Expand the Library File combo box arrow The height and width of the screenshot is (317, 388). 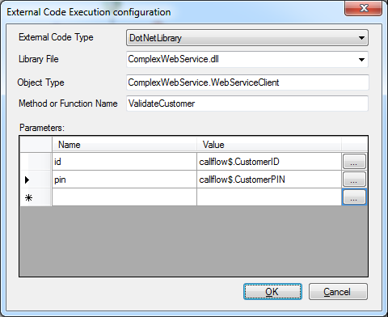tap(361, 59)
